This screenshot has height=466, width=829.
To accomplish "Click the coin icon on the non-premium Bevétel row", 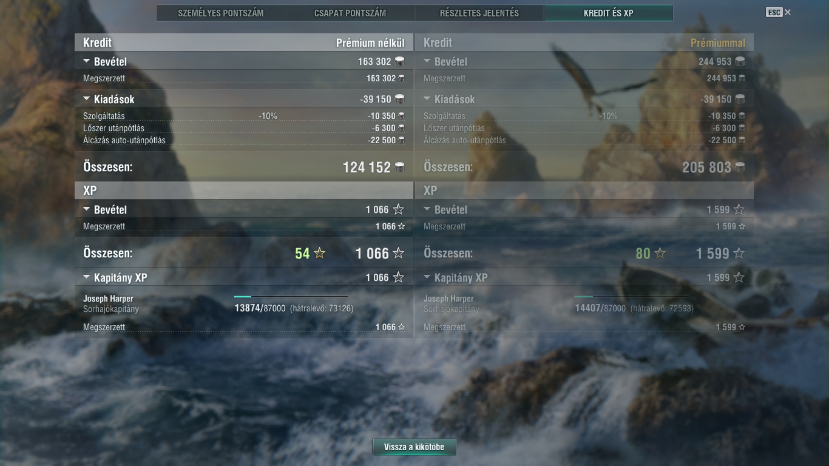I will [x=399, y=61].
